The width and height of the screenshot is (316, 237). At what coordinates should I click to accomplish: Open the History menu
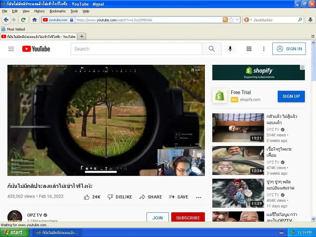click(x=39, y=11)
